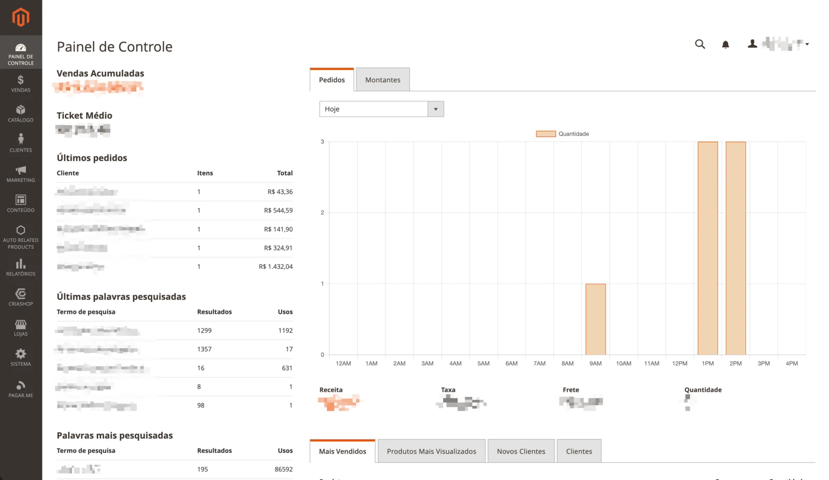Open the Relatórios sidebar menu

[21, 267]
